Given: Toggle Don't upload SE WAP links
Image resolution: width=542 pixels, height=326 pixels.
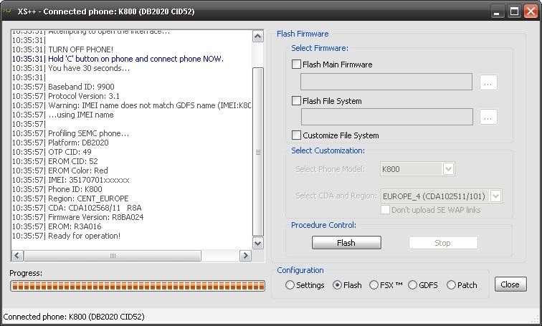Looking at the screenshot, I should pyautogui.click(x=385, y=210).
